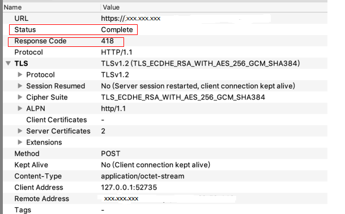Select the POST method value

tap(110, 154)
